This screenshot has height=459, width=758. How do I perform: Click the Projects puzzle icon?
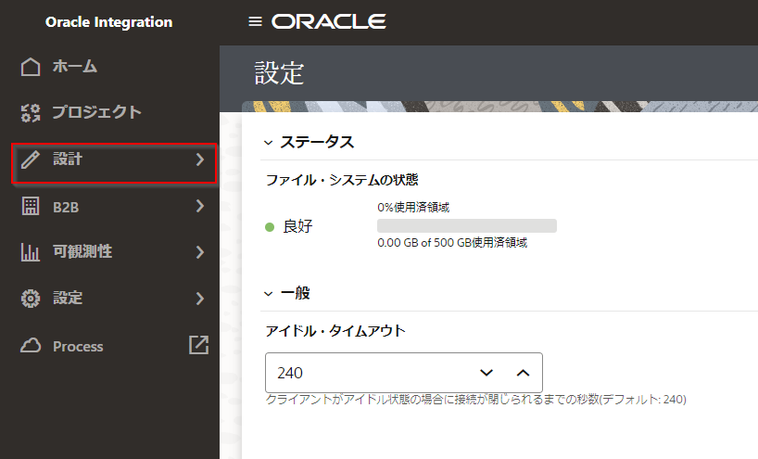pos(31,113)
